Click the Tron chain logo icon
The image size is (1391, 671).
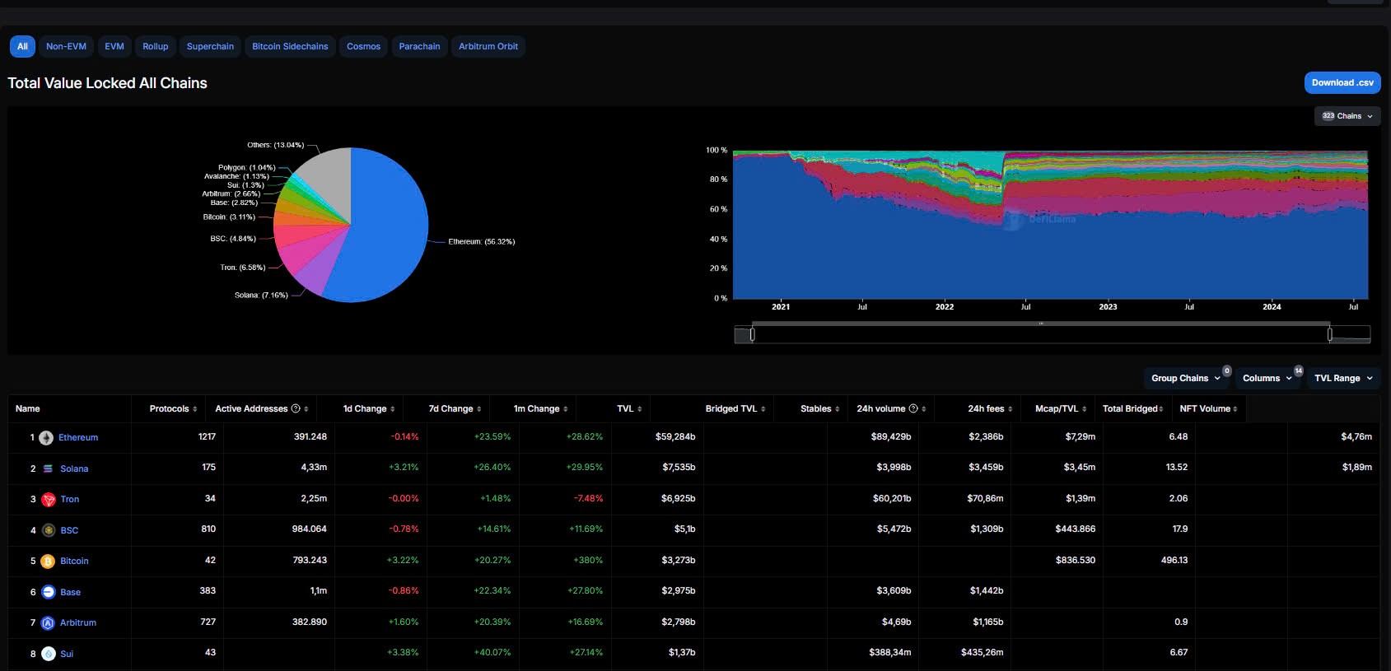click(49, 500)
